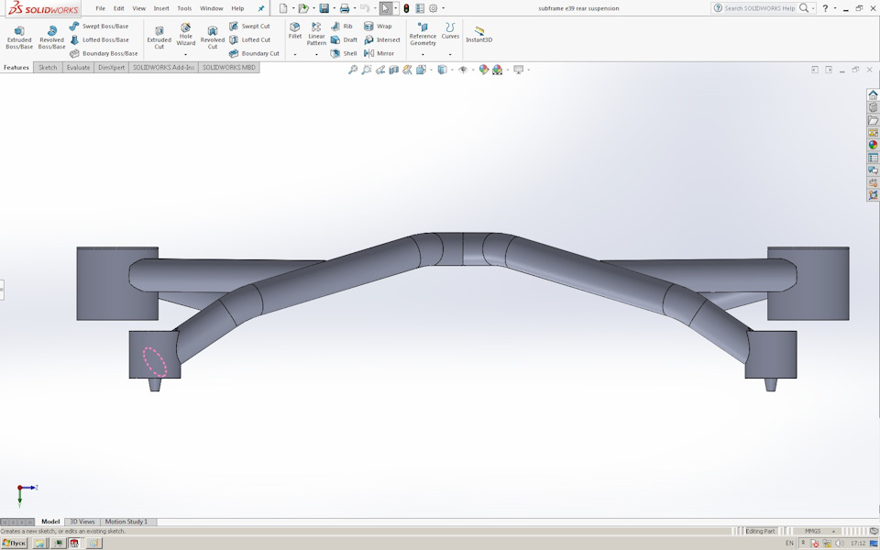
Task: Click the Swept Boss/Base command
Action: pos(101,26)
